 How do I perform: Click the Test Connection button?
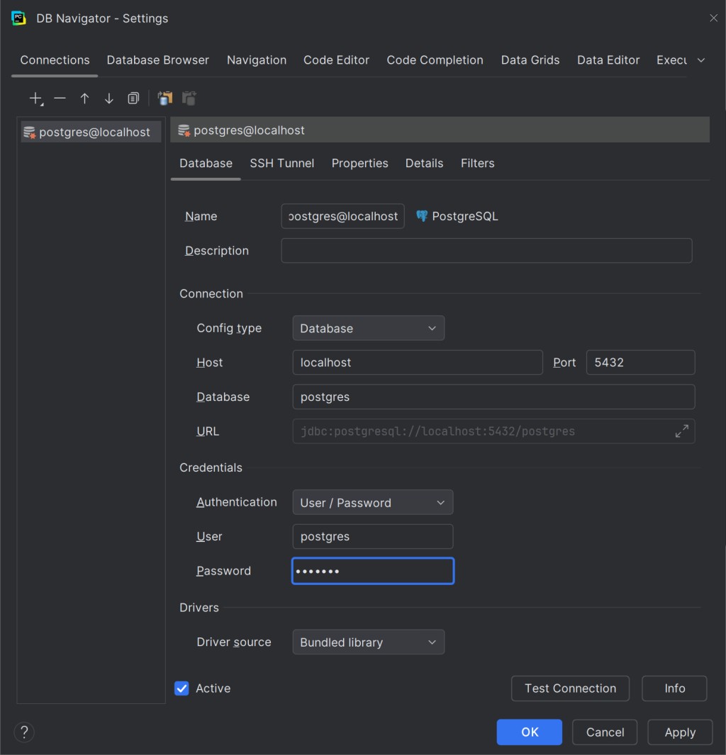[570, 688]
